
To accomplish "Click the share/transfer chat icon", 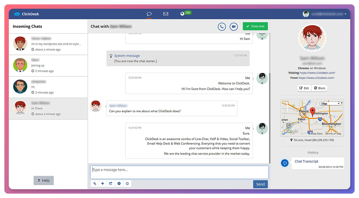I will coord(111,184).
